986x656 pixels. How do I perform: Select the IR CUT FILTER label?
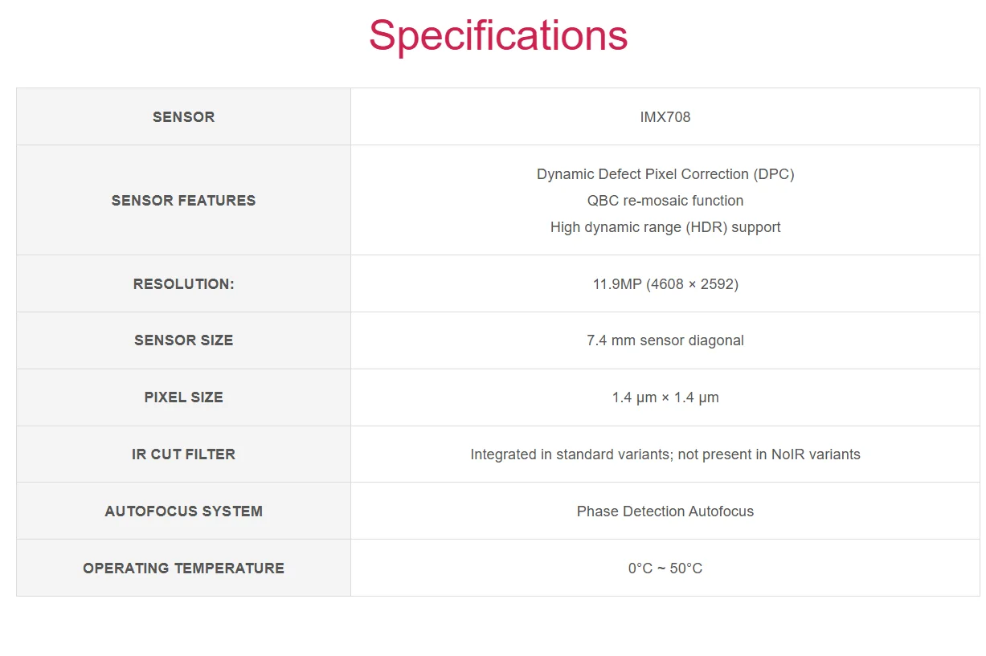tap(183, 454)
